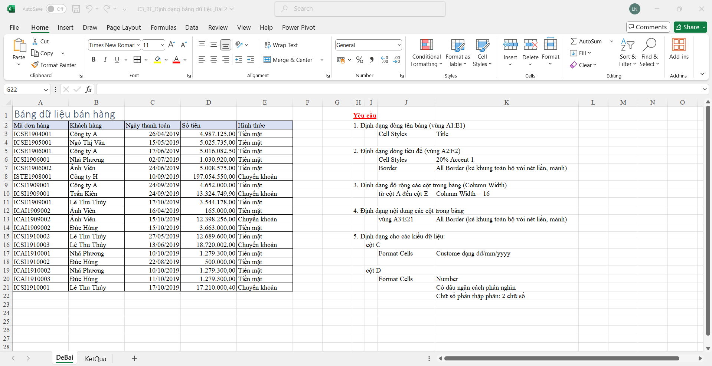Click the Insert Function fx icon

click(x=88, y=89)
